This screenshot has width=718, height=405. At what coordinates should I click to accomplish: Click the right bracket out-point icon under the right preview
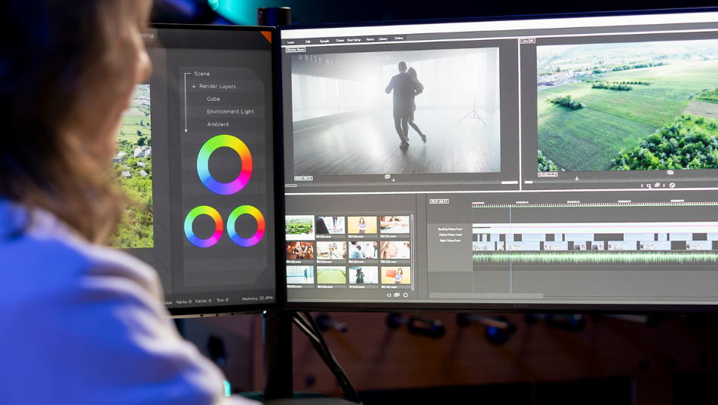pyautogui.click(x=664, y=185)
